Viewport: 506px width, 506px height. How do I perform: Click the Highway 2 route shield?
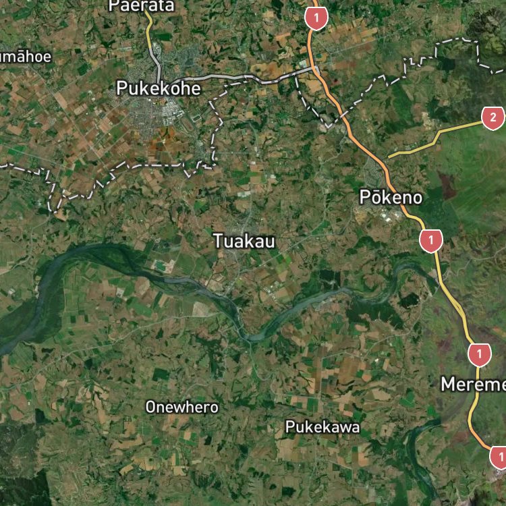493,118
